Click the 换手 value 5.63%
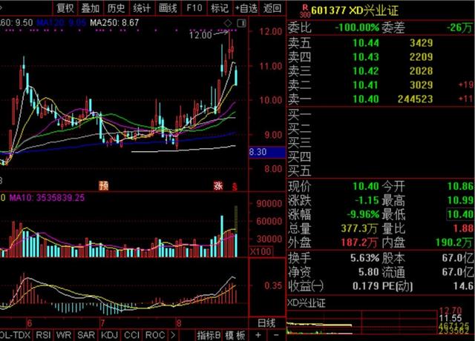This screenshot has width=475, height=341. point(364,258)
